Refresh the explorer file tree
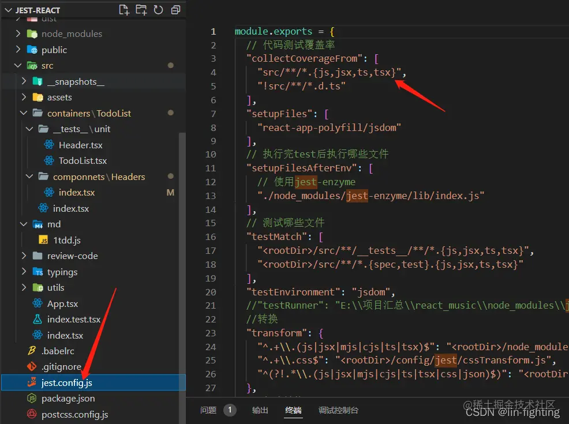Screen dimensions: 569x424 coord(158,10)
